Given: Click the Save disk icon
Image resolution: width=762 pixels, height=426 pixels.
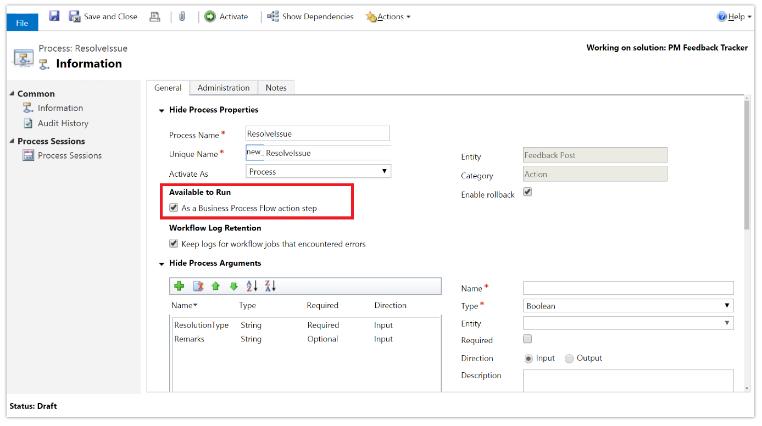Looking at the screenshot, I should click(x=54, y=16).
